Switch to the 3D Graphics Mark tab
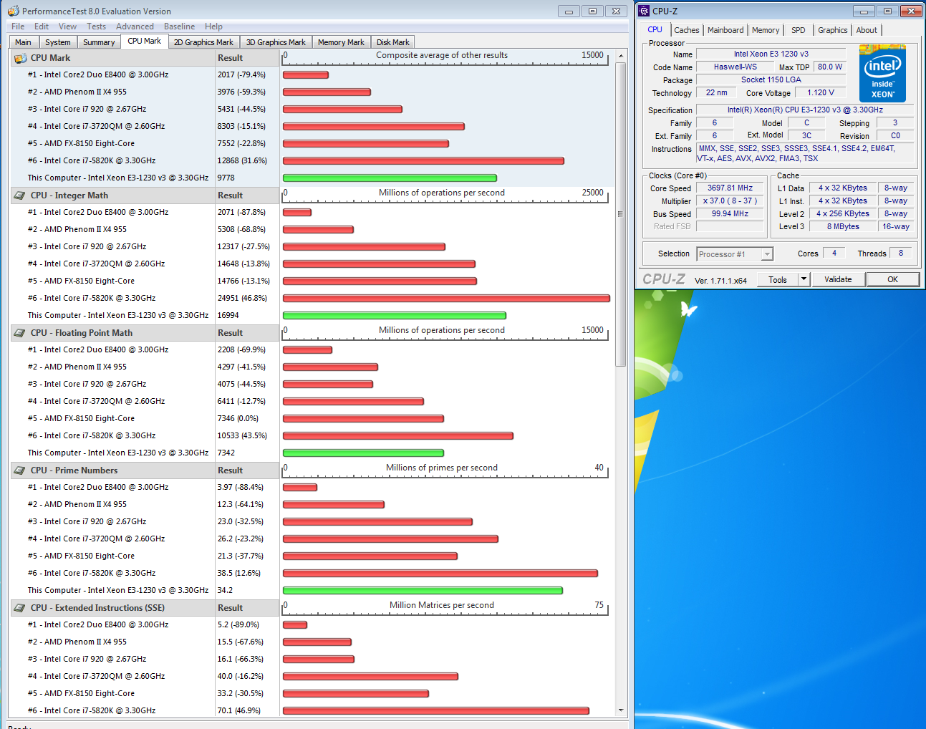The height and width of the screenshot is (729, 926). pos(276,42)
